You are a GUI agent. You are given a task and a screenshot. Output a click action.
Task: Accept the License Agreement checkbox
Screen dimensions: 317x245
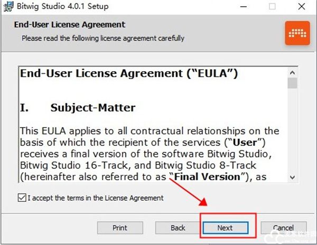click(22, 198)
